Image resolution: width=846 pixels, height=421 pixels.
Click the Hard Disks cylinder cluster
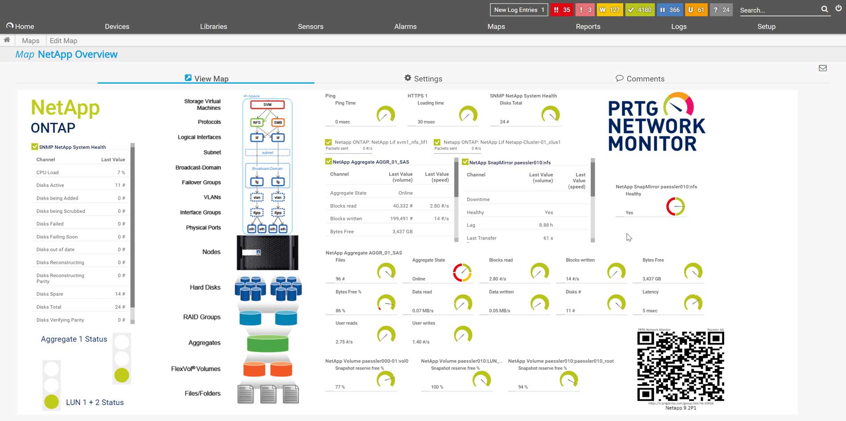coord(268,288)
